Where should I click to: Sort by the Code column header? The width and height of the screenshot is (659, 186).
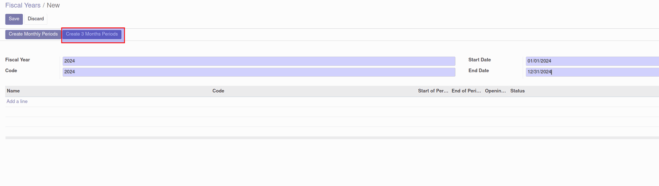[218, 91]
